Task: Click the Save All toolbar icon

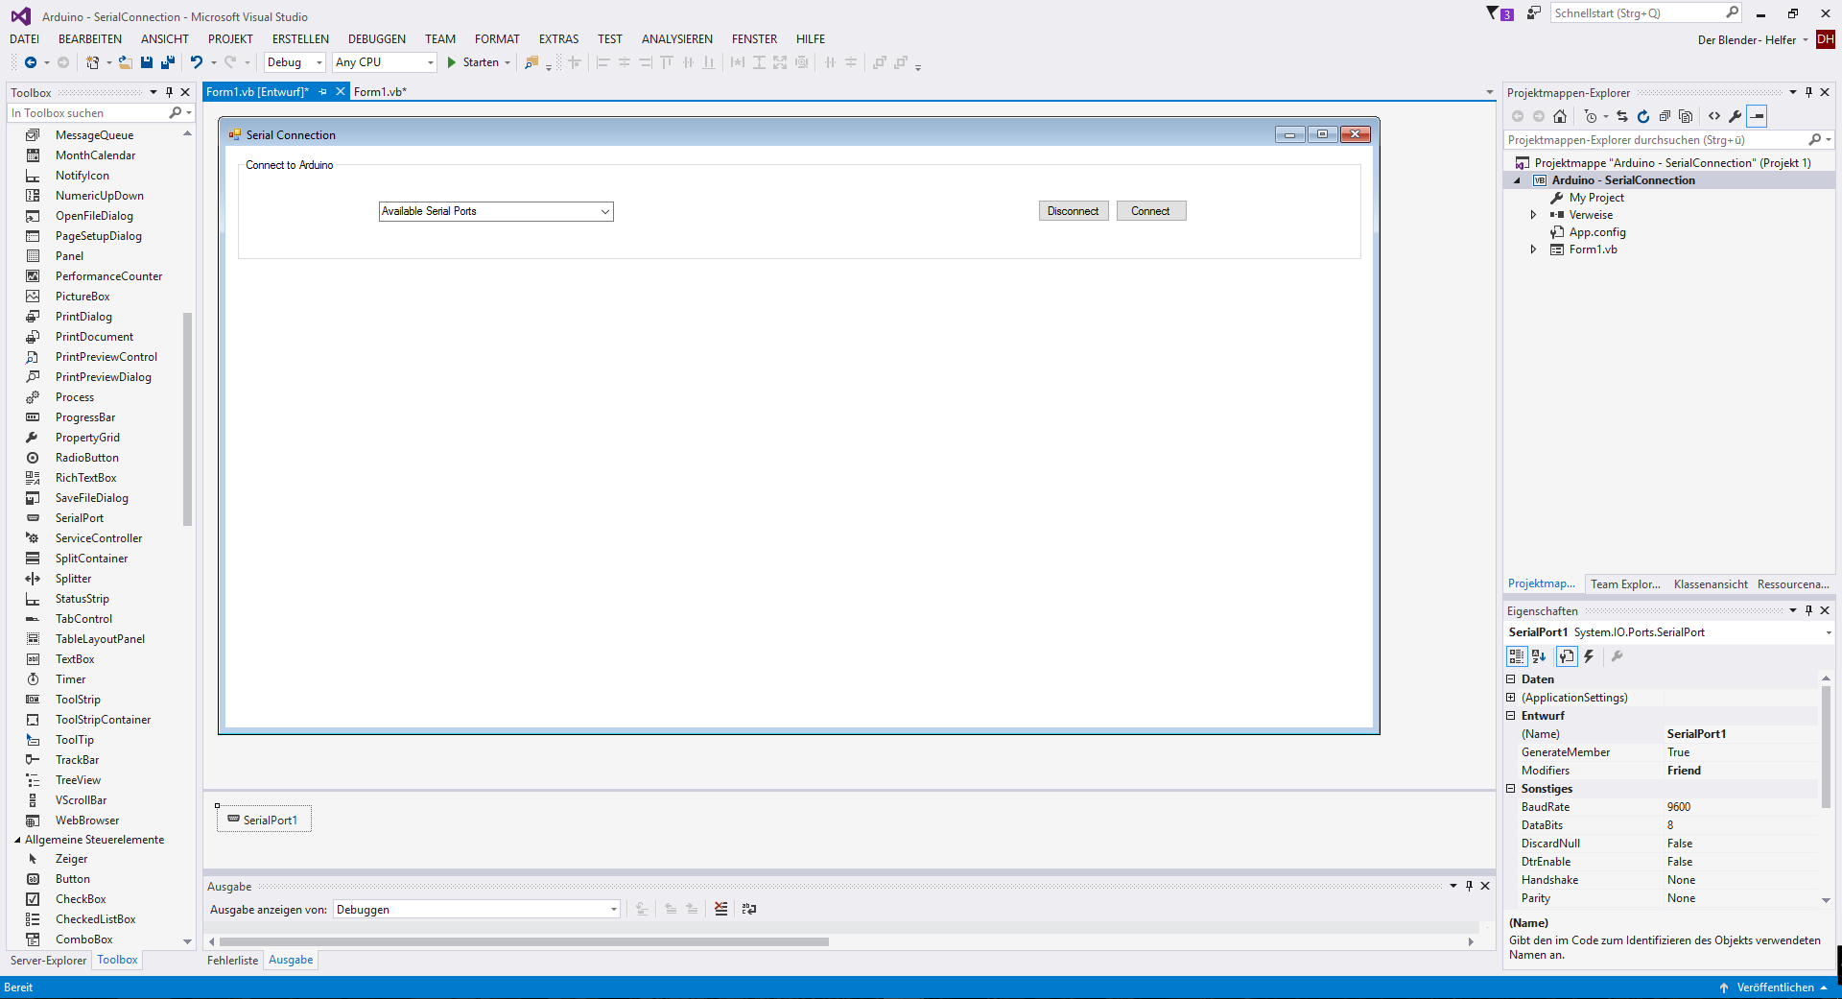Action: tap(167, 62)
